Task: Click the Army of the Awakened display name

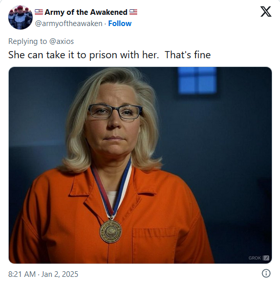Action: click(86, 12)
